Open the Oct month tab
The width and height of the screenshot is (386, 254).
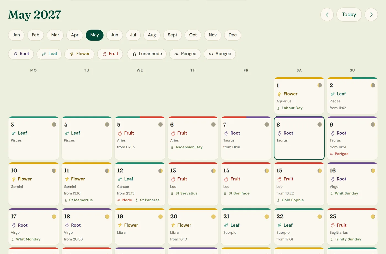[x=193, y=35]
